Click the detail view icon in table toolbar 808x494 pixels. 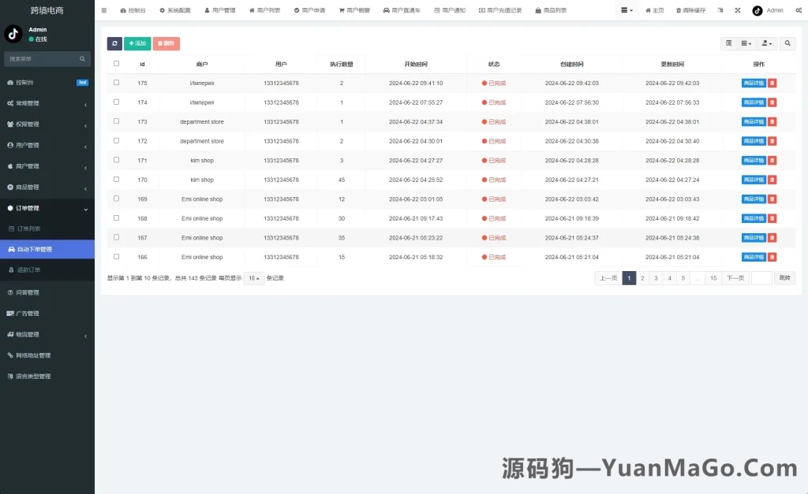click(x=729, y=43)
